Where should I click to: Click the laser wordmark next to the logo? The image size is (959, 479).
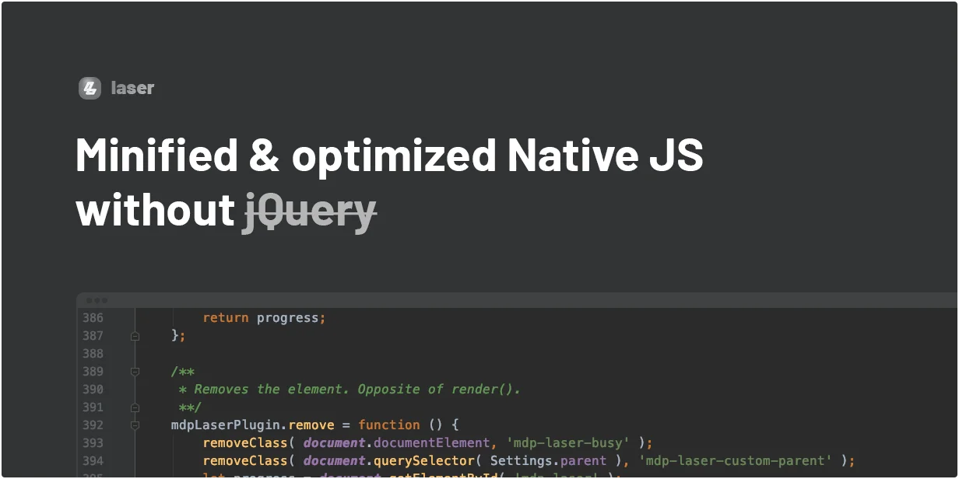pos(132,88)
